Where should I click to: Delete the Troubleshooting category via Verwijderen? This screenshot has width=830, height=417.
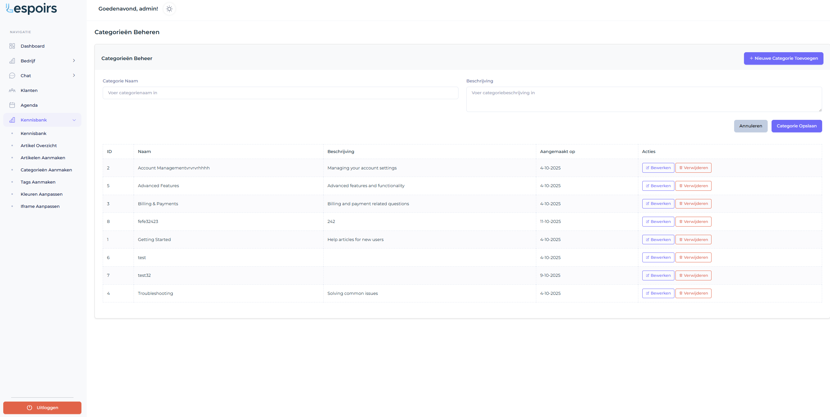693,293
